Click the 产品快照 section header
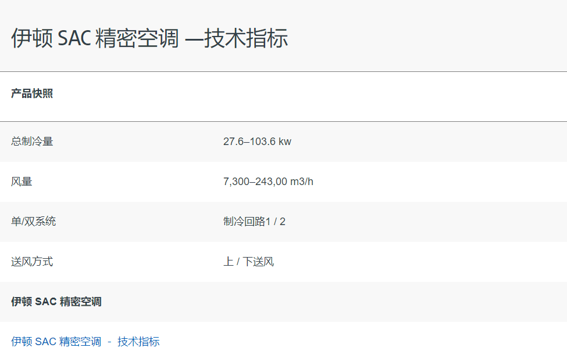The width and height of the screenshot is (567, 362). (x=32, y=94)
